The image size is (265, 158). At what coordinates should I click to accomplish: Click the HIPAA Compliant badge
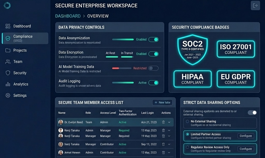click(192, 79)
